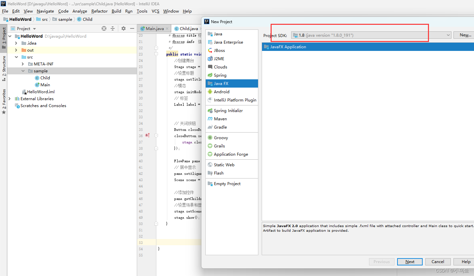The image size is (474, 276).
Task: Open Project panel settings gear
Action: [124, 29]
